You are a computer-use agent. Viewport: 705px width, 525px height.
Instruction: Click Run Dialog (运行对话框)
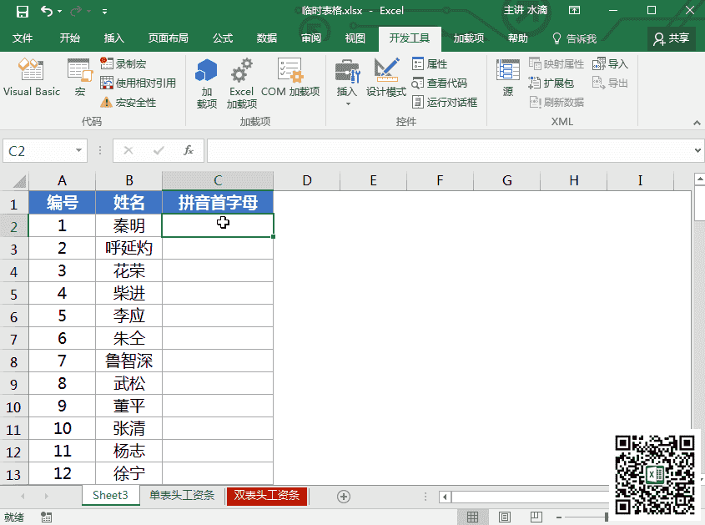(x=445, y=102)
